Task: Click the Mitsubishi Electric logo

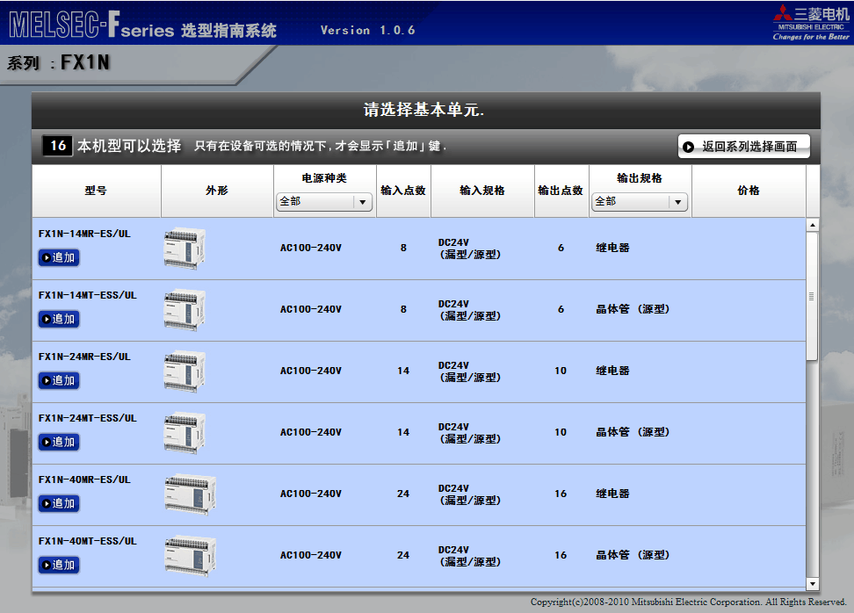Action: (x=811, y=23)
